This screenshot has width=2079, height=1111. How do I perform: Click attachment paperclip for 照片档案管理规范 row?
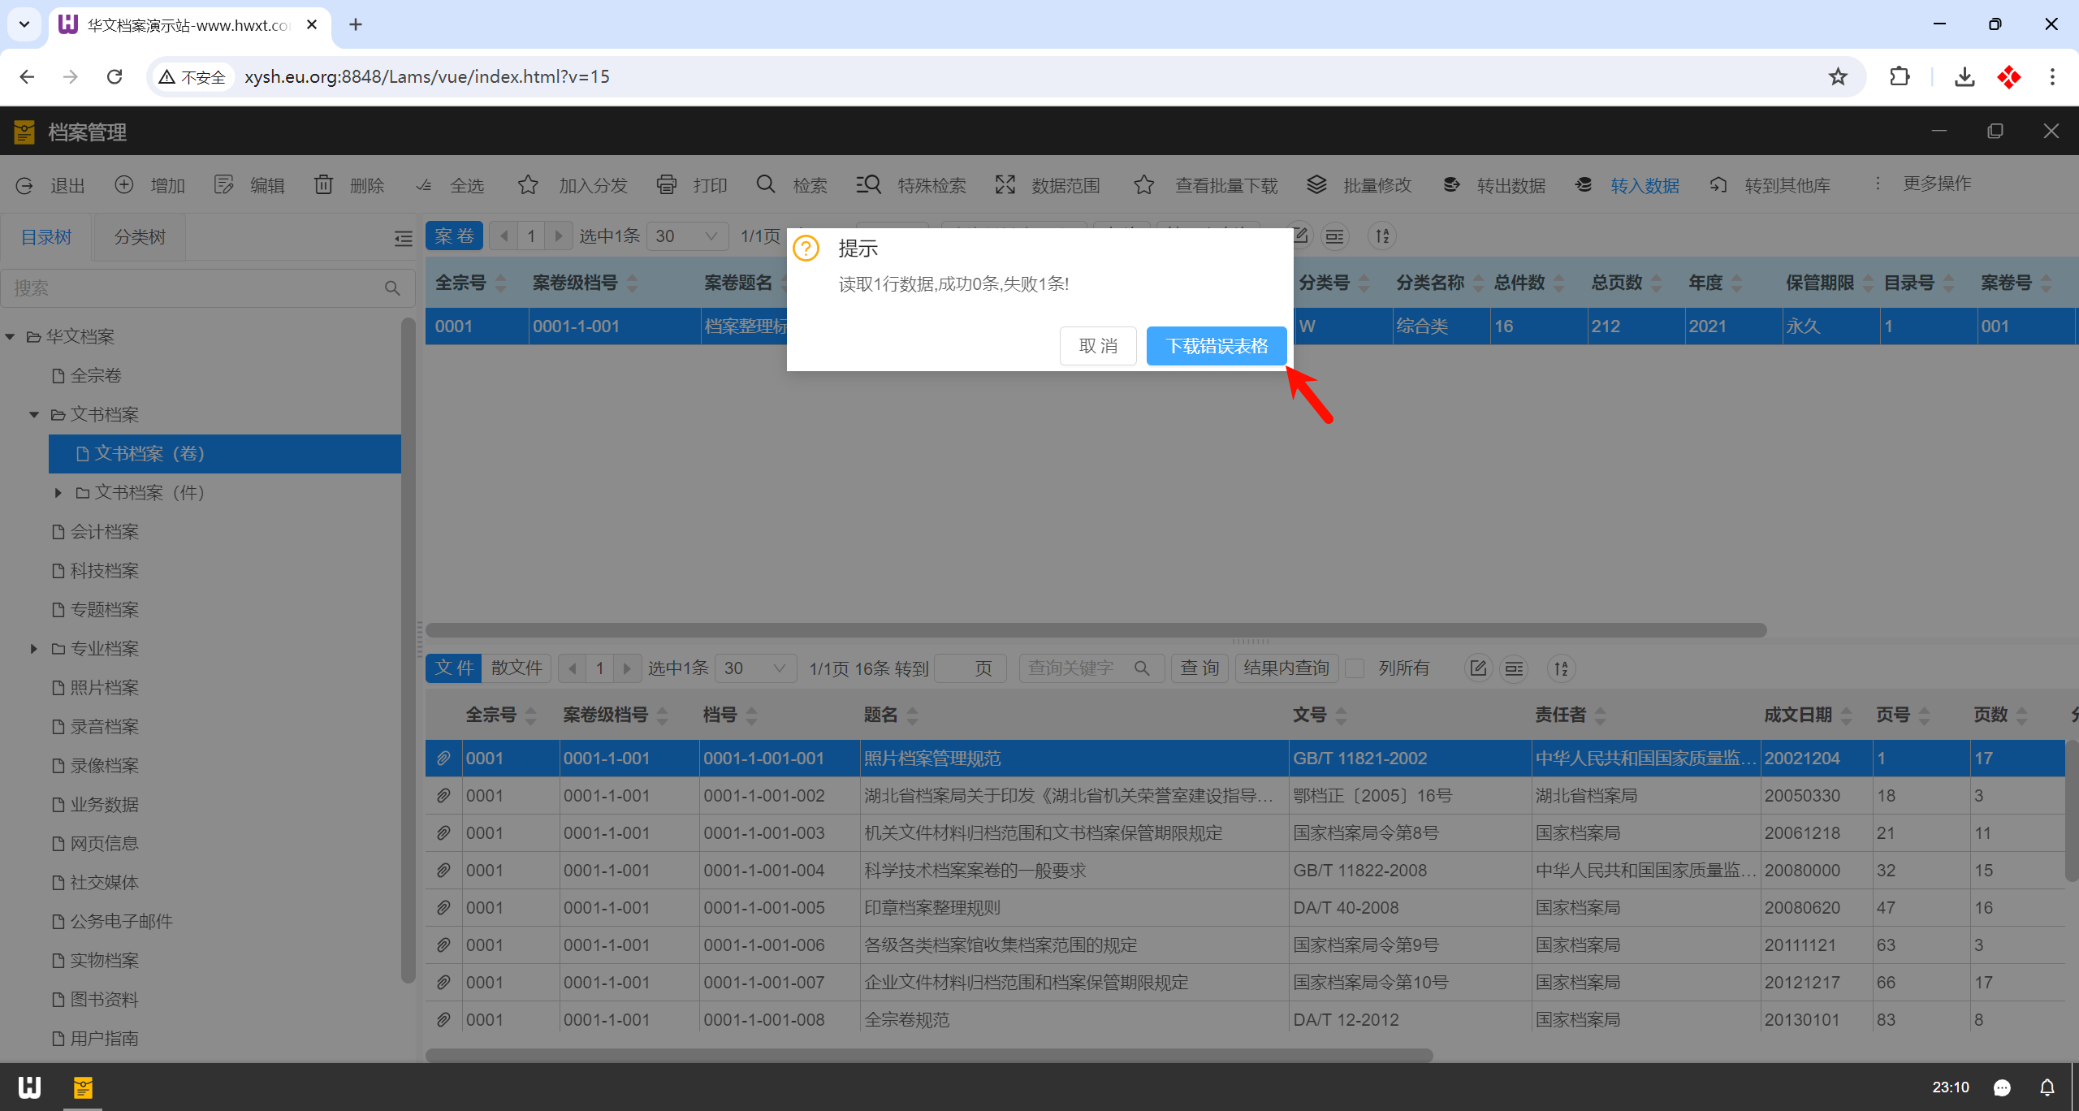click(443, 759)
